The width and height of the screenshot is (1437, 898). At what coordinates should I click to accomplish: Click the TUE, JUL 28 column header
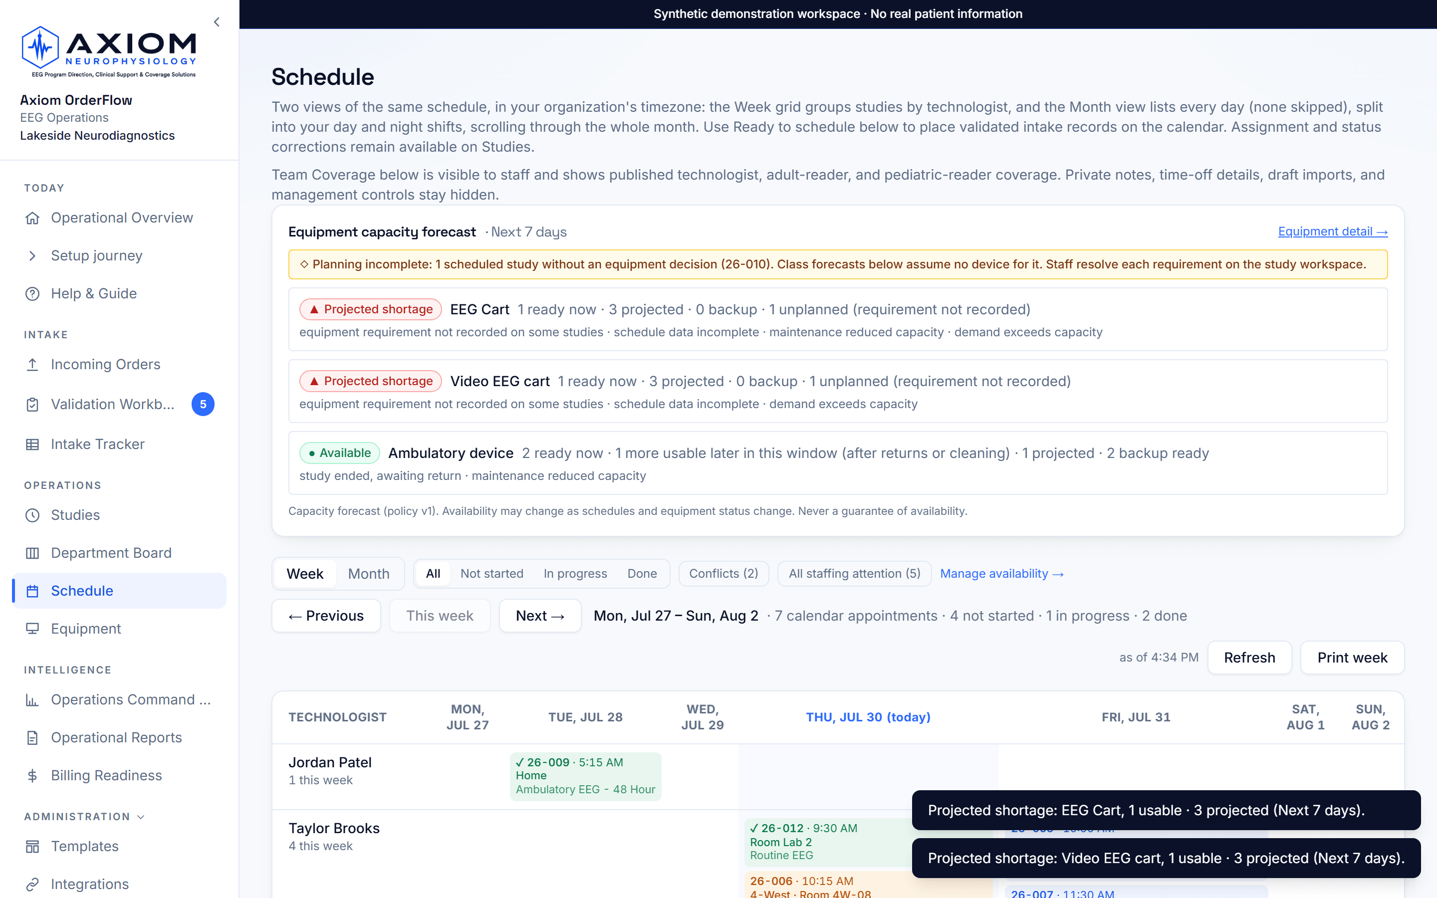click(585, 717)
